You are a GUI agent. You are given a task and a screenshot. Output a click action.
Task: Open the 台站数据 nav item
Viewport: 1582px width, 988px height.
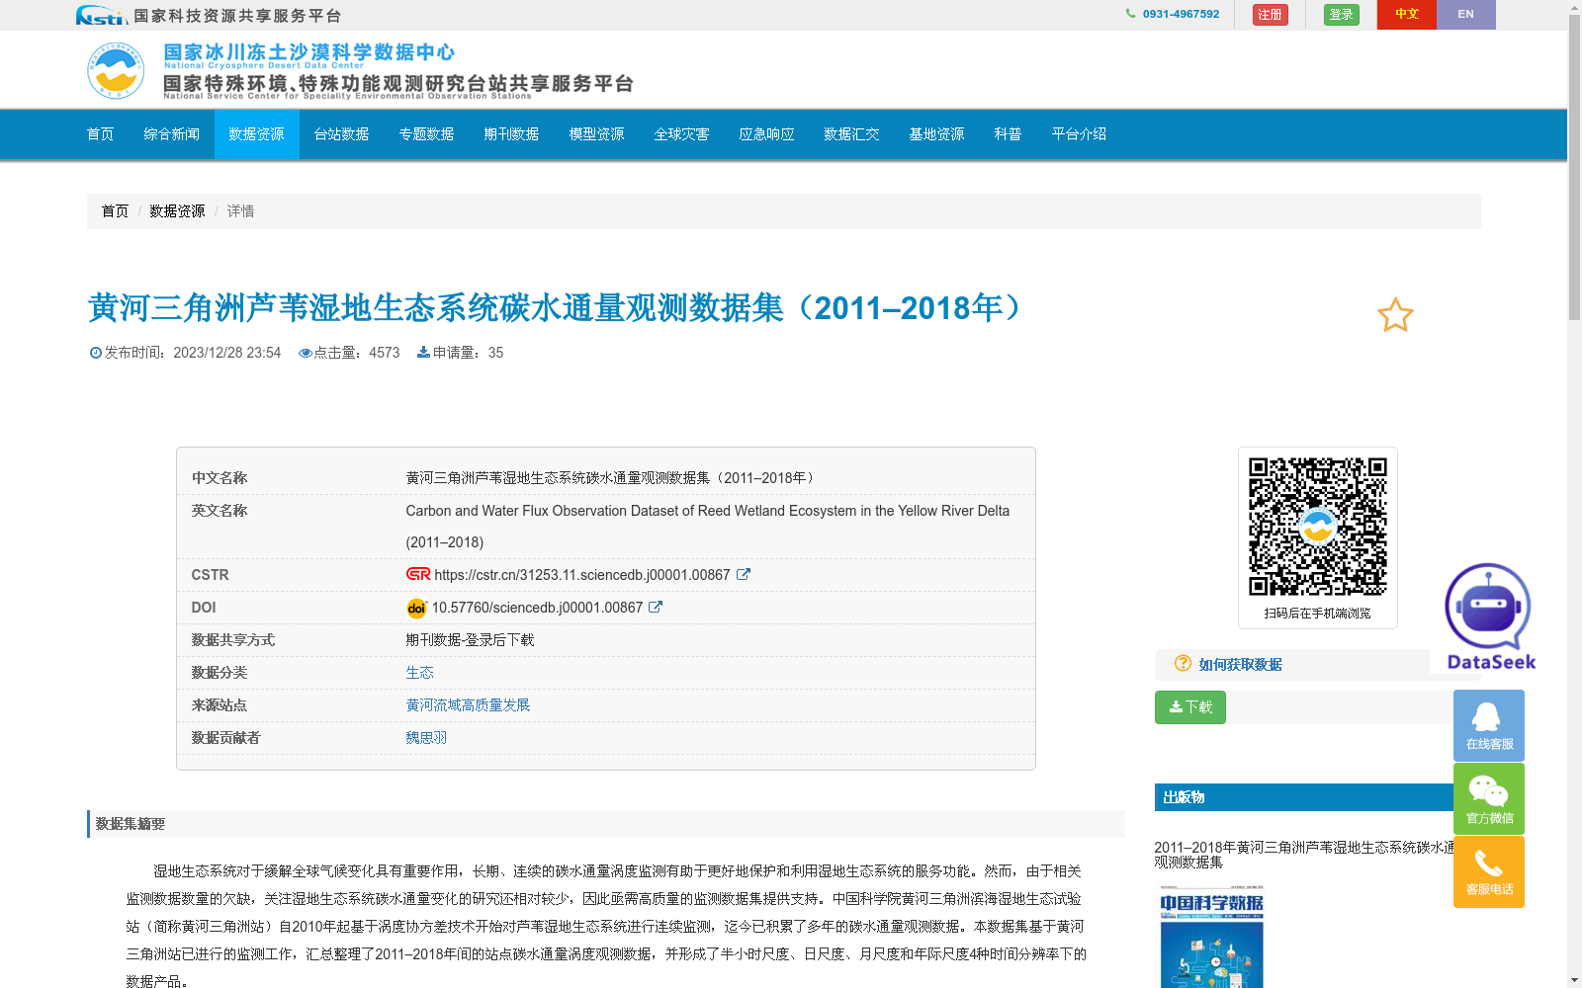(342, 134)
